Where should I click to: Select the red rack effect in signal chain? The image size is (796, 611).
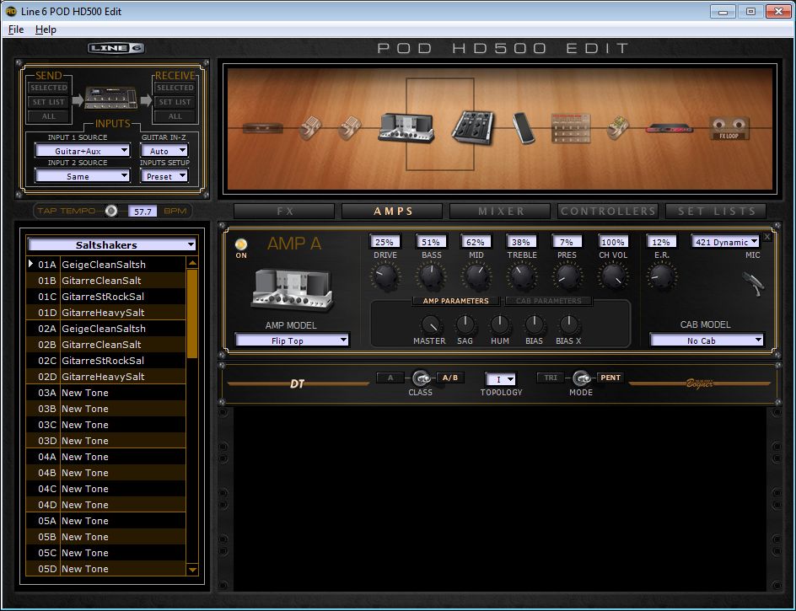pyautogui.click(x=669, y=128)
